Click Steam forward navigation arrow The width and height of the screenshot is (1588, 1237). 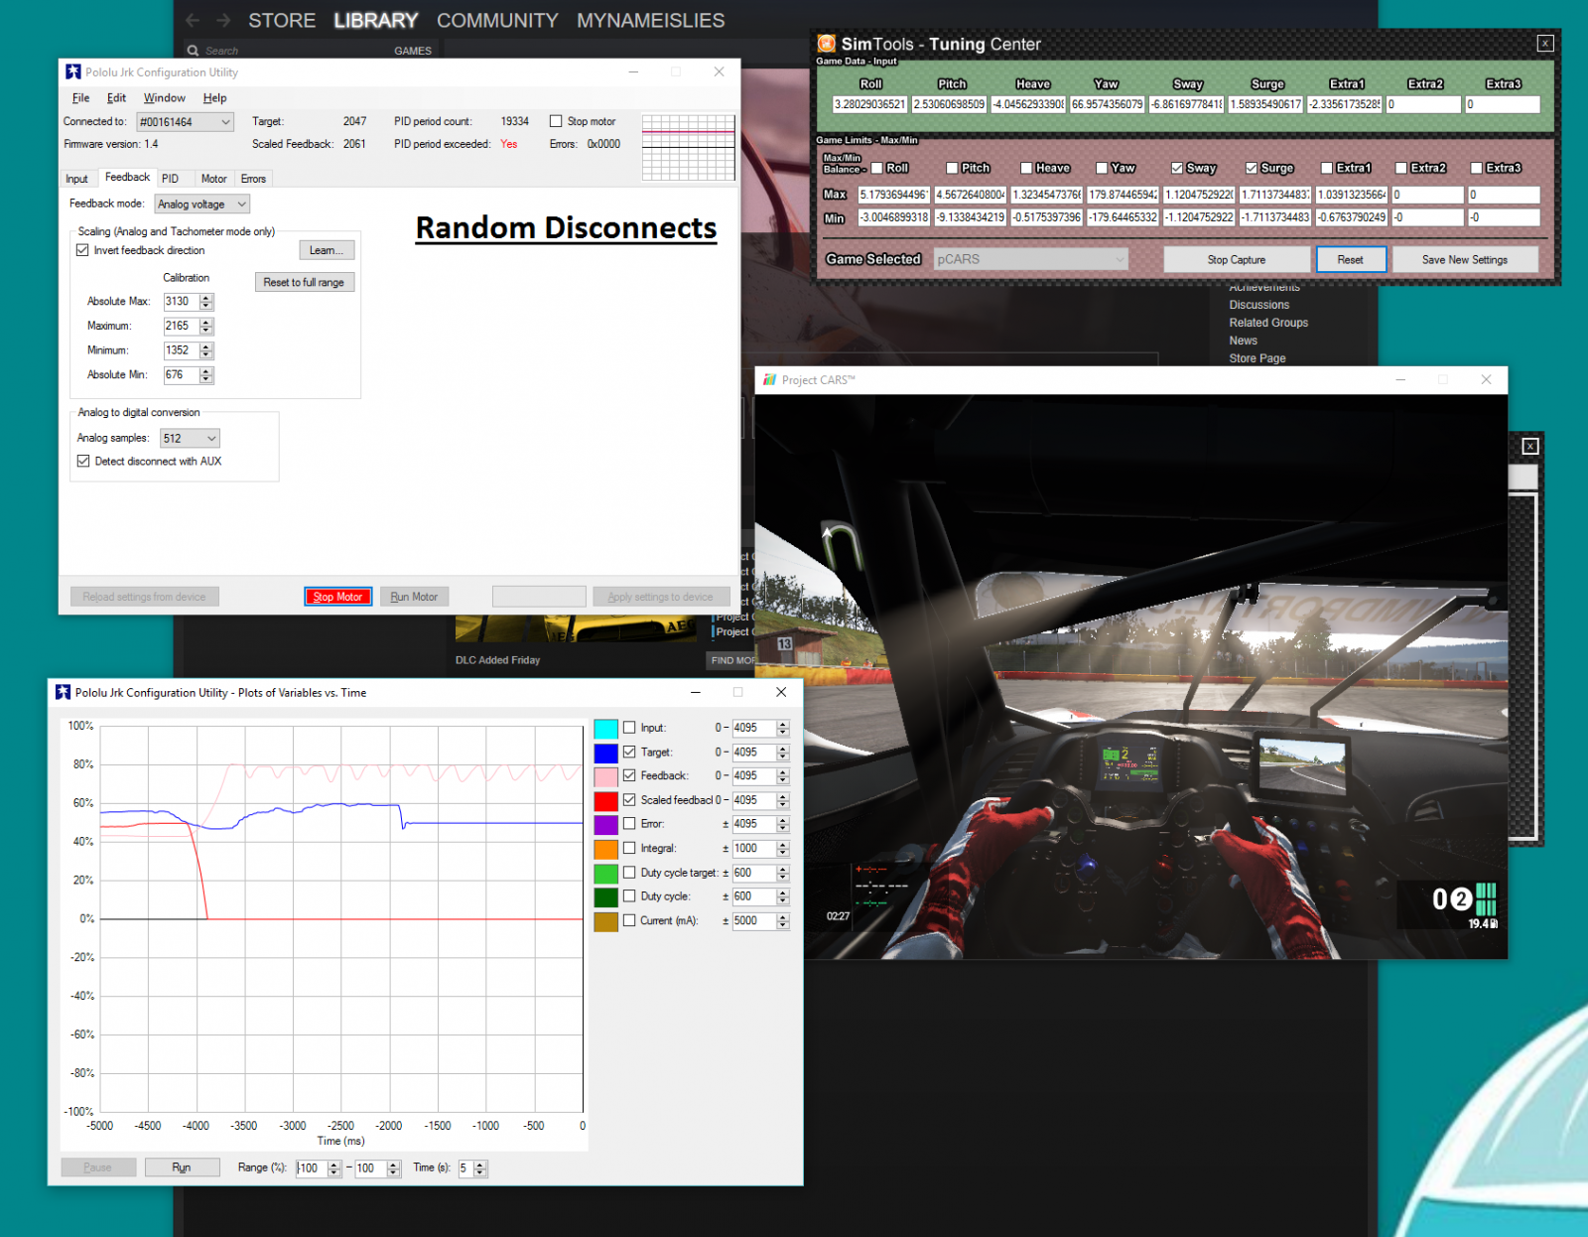[x=223, y=20]
